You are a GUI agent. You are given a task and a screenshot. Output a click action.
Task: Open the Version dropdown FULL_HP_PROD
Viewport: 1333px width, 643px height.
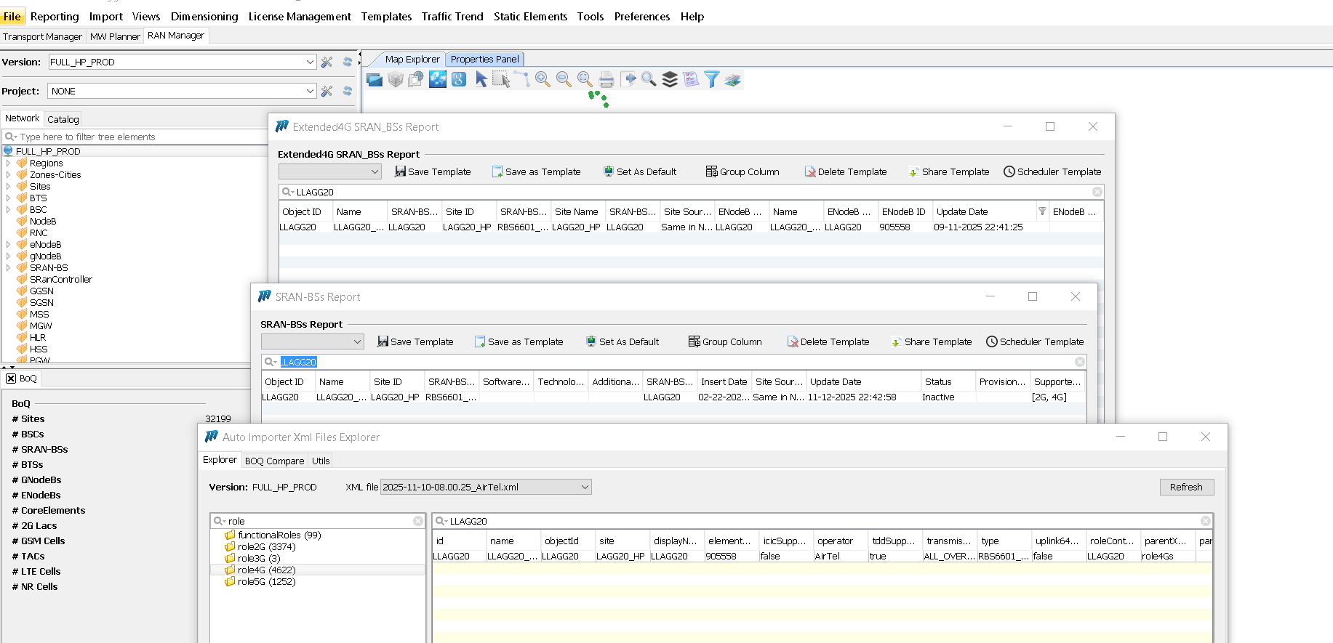[x=310, y=62]
